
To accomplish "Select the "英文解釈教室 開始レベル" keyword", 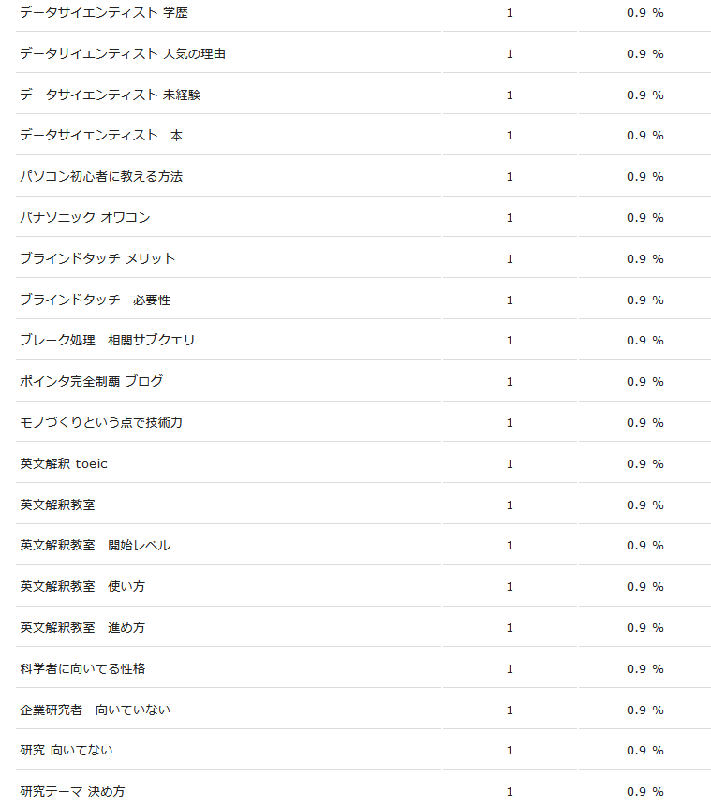I will (96, 546).
